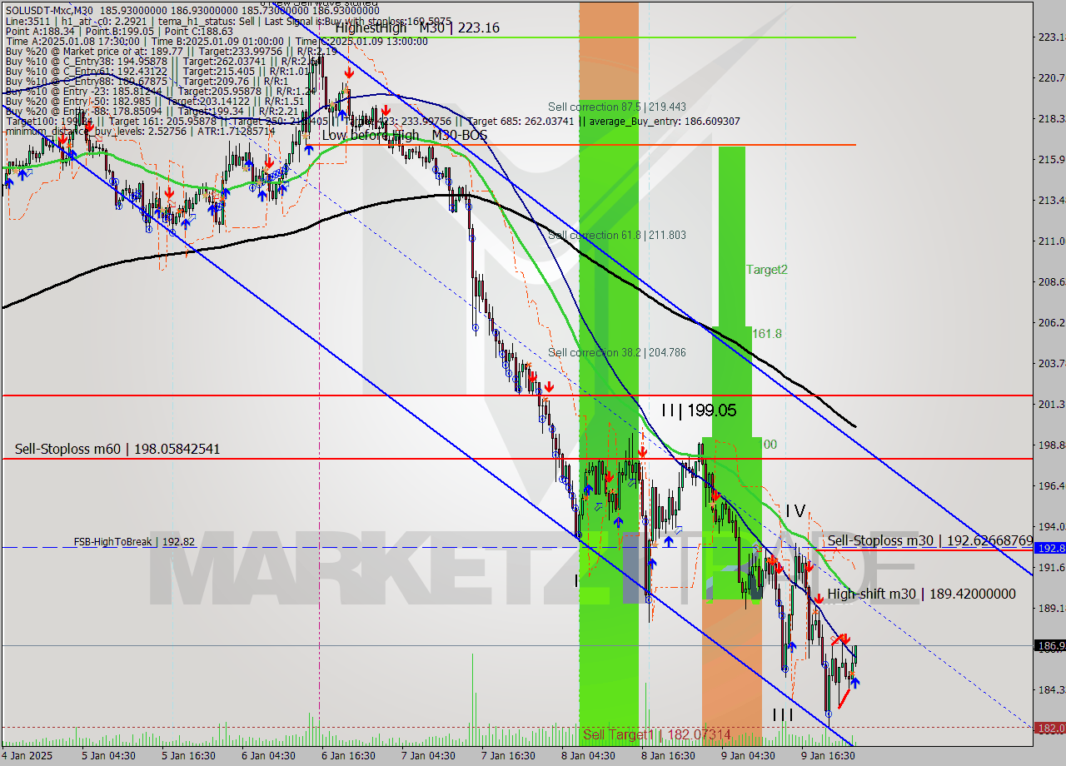The height and width of the screenshot is (766, 1066).
Task: Click 'Sell Target1 | 182.07314' label
Action: 657,734
